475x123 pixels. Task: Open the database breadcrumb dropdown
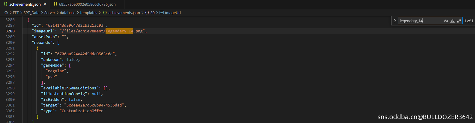(x=67, y=13)
